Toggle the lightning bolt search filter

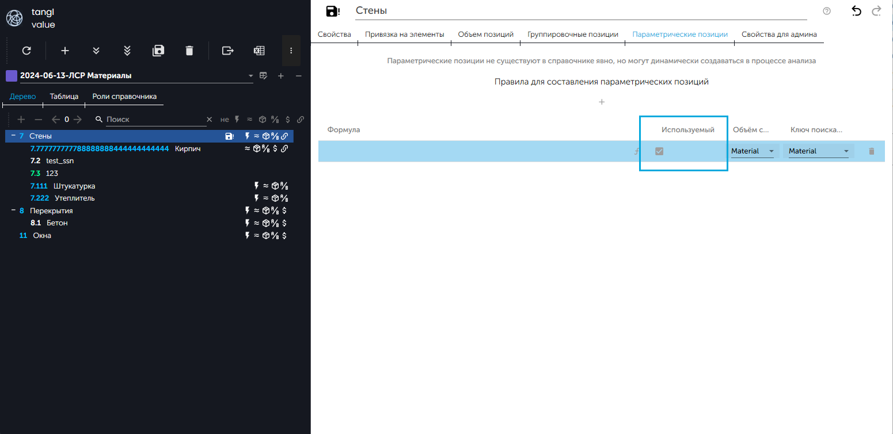pos(237,120)
